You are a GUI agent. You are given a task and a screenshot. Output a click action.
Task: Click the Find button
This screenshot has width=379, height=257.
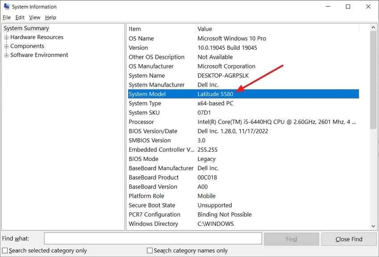[x=291, y=239]
